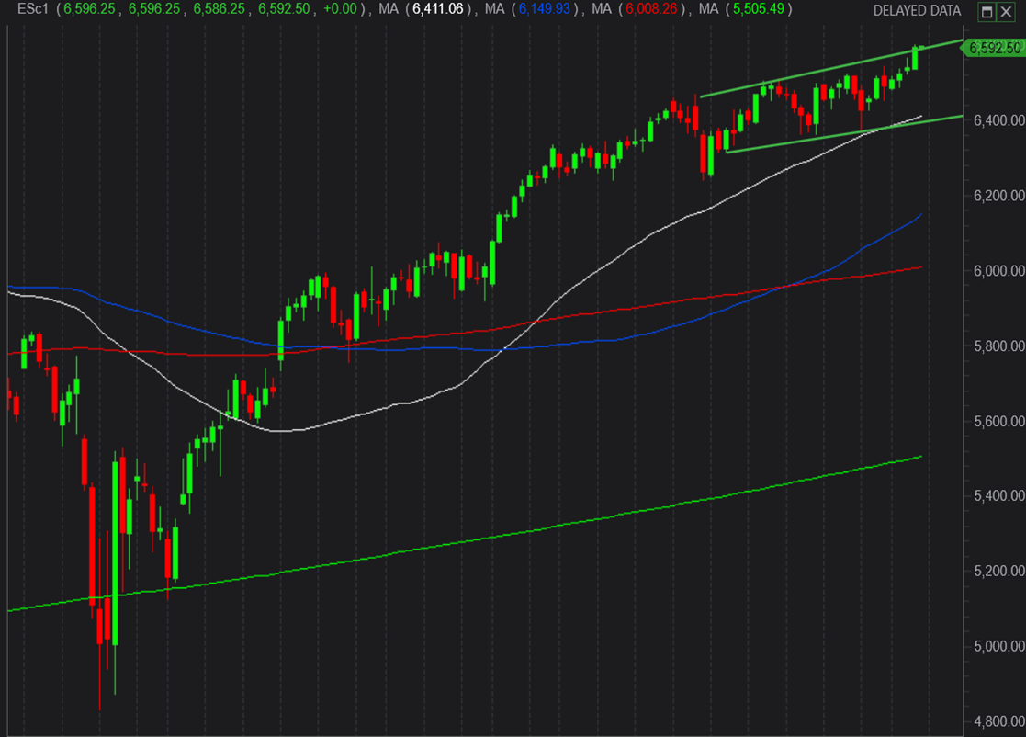Image resolution: width=1026 pixels, height=737 pixels.
Task: Click the last price 6,592.50 in header
Action: [x=283, y=9]
